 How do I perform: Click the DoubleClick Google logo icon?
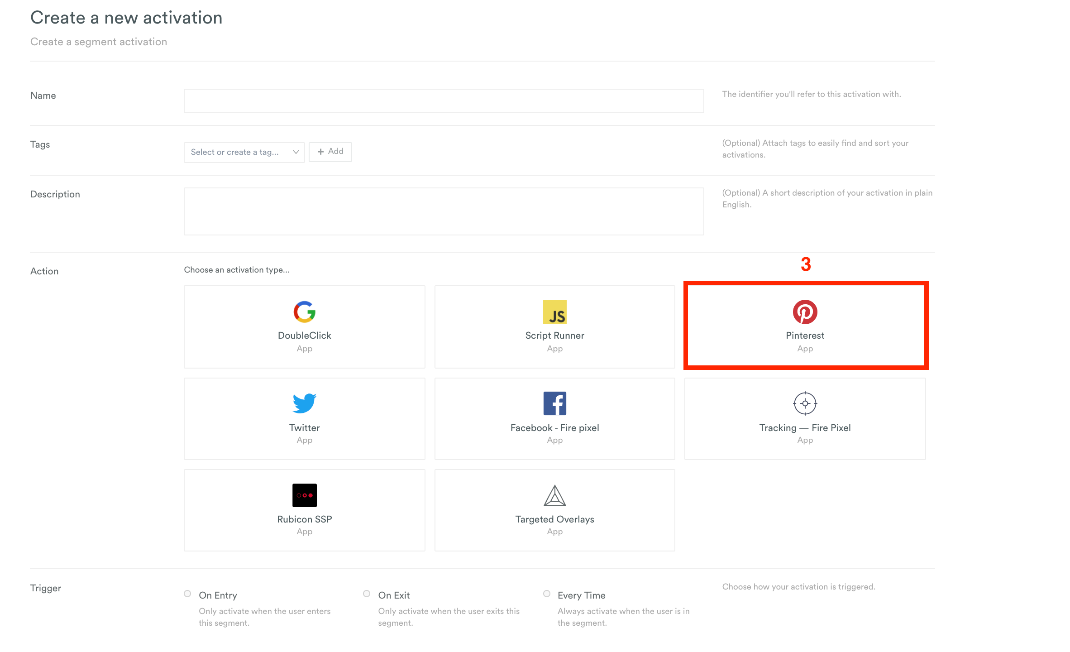click(304, 312)
